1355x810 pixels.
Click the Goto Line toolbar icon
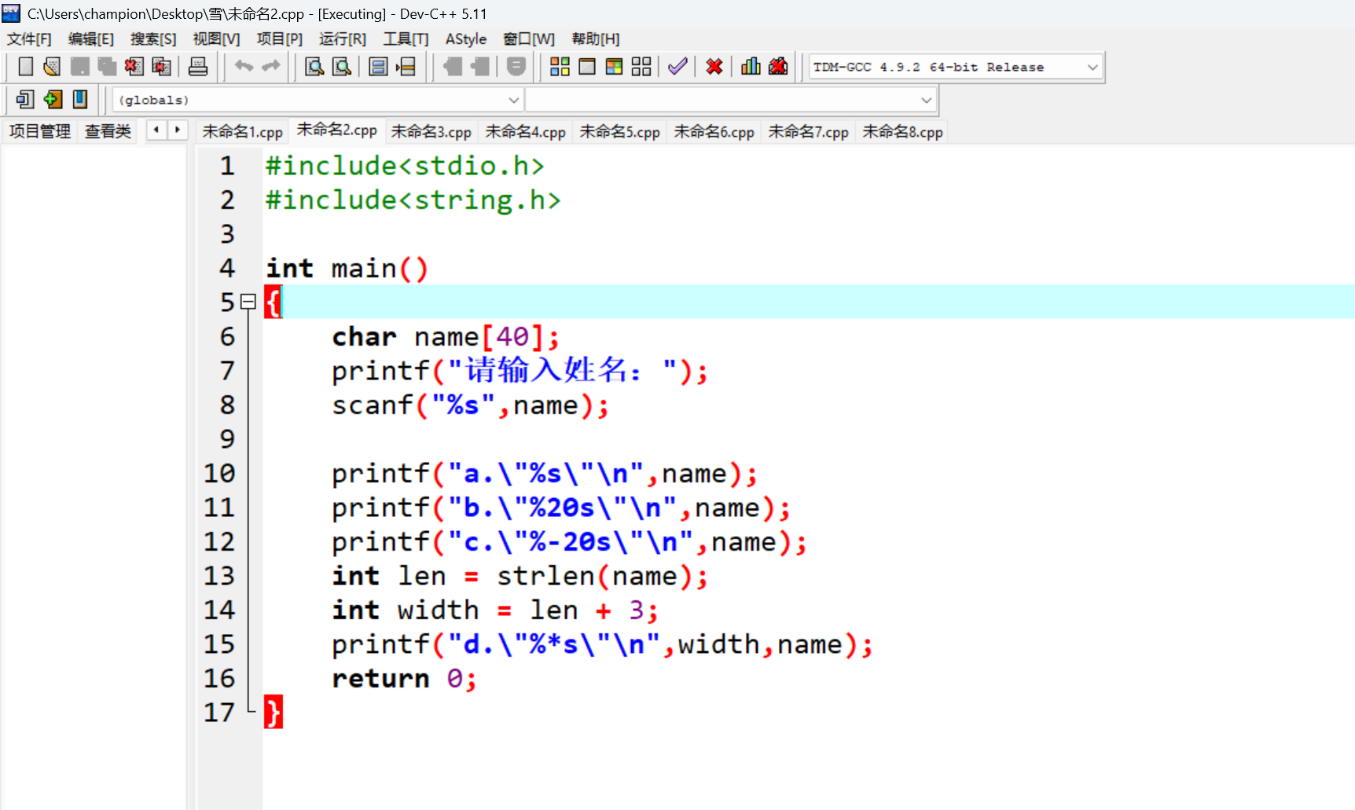[x=406, y=67]
